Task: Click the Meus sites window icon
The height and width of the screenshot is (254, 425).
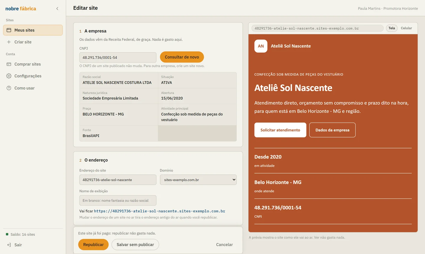Action: [x=9, y=30]
